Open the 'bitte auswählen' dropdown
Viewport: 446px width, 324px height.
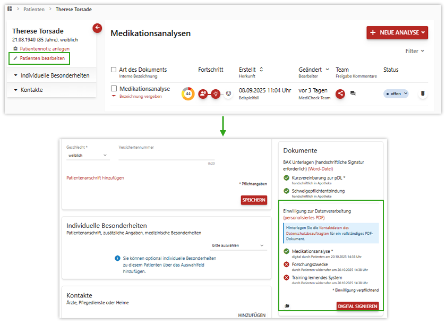click(238, 246)
